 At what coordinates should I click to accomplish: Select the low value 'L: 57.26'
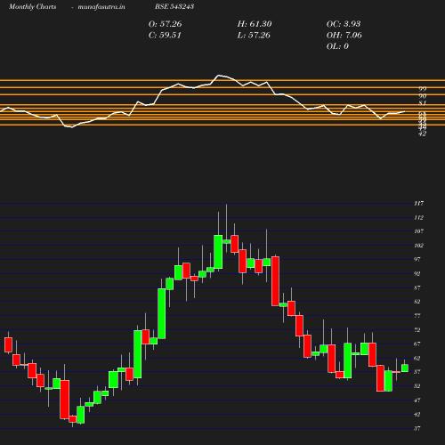tap(254, 35)
